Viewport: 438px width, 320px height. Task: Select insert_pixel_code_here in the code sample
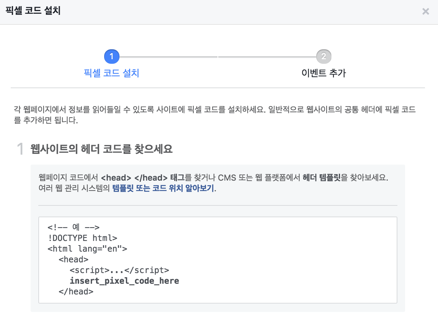124,281
